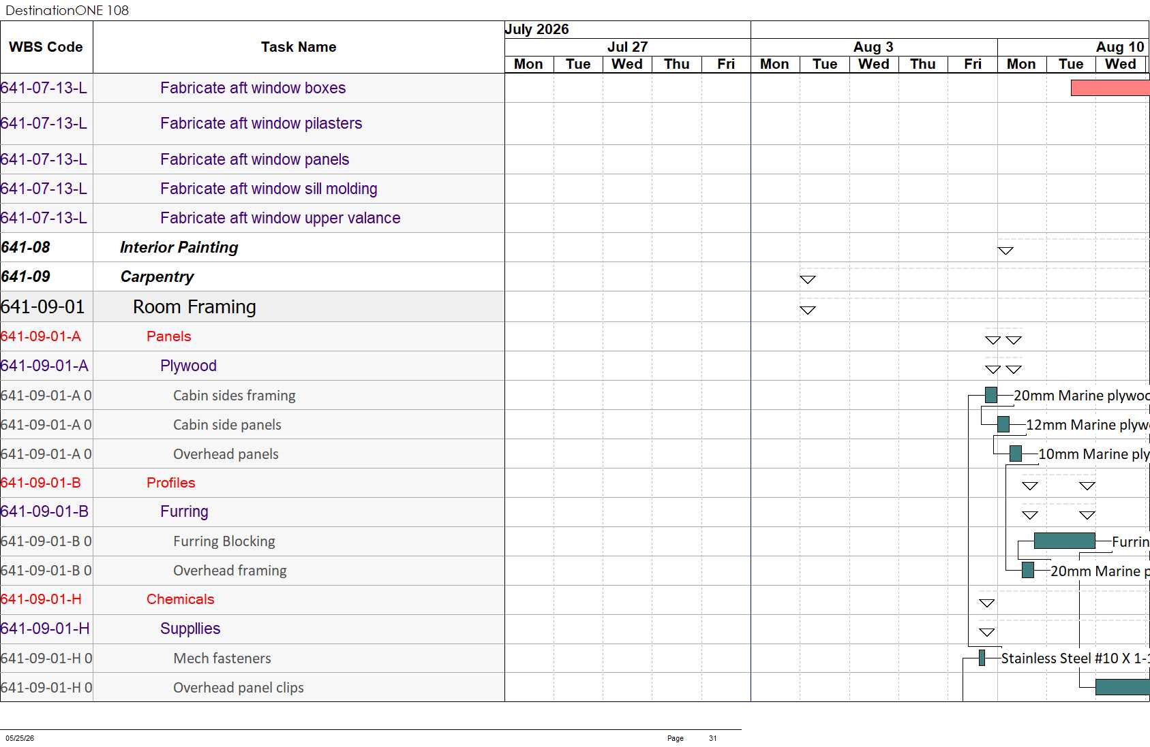Select the Fabricate aft window panels task
1150x747 pixels.
pos(255,159)
